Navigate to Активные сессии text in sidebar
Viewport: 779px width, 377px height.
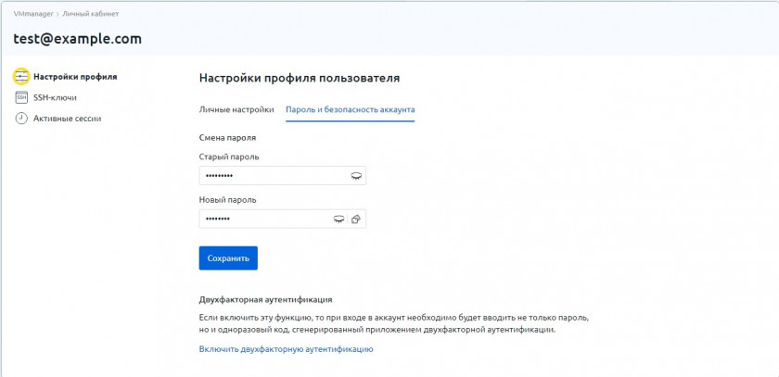(67, 119)
